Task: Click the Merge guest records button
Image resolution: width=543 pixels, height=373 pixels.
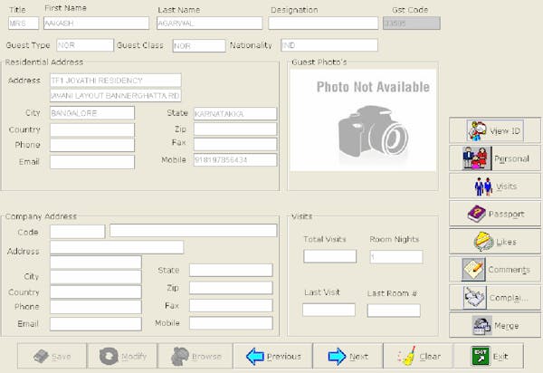Action: 495,325
